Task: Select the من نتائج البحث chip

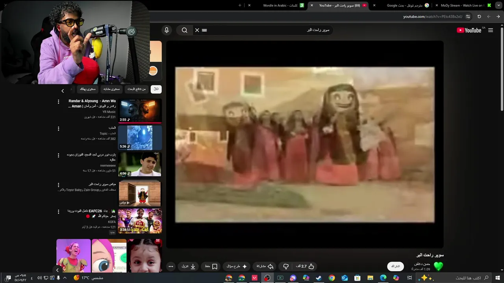Action: 137,89
